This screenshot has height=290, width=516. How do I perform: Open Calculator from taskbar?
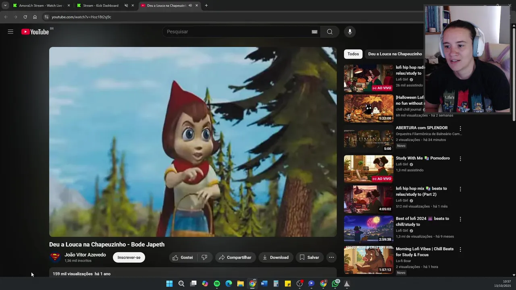pos(276,284)
